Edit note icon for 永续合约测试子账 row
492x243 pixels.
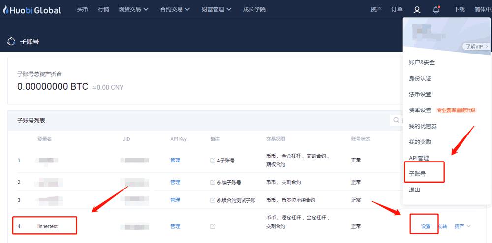tap(213, 200)
